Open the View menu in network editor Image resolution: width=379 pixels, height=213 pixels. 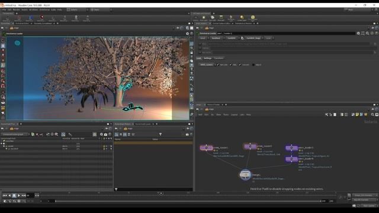[219, 114]
